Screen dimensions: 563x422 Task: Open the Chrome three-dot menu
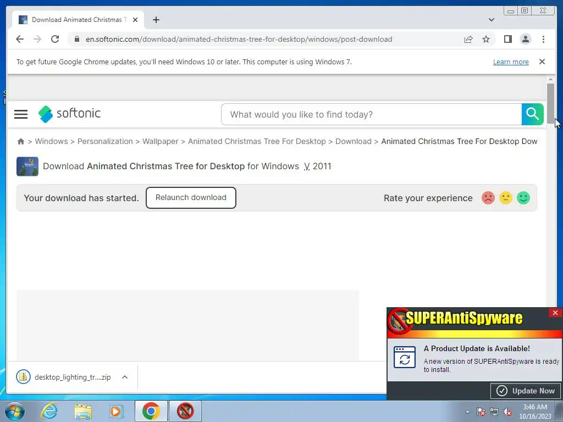coord(543,39)
